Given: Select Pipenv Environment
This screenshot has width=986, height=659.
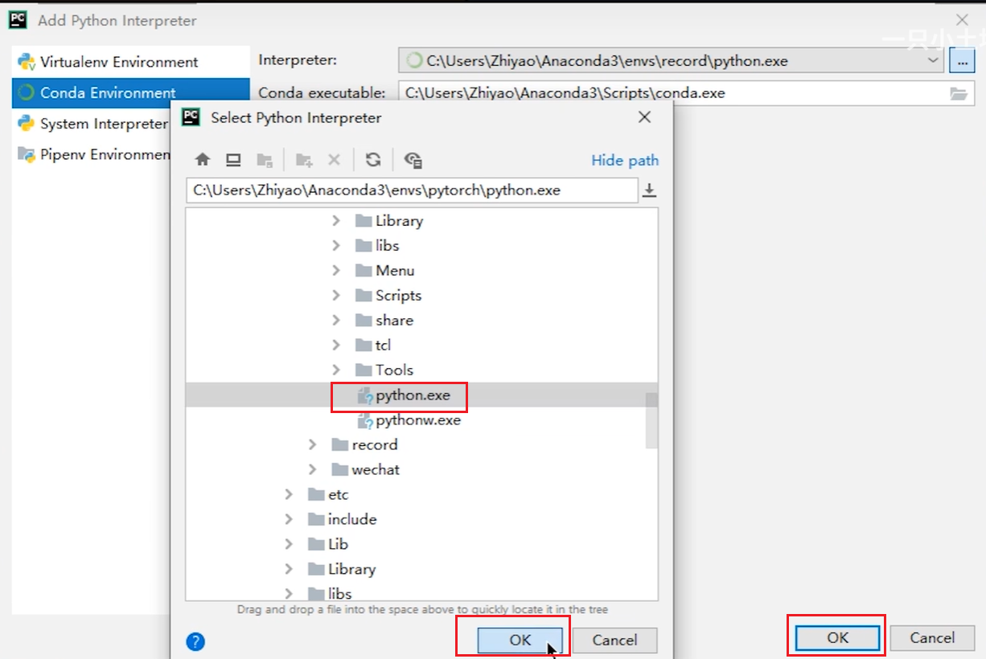Looking at the screenshot, I should 92,154.
